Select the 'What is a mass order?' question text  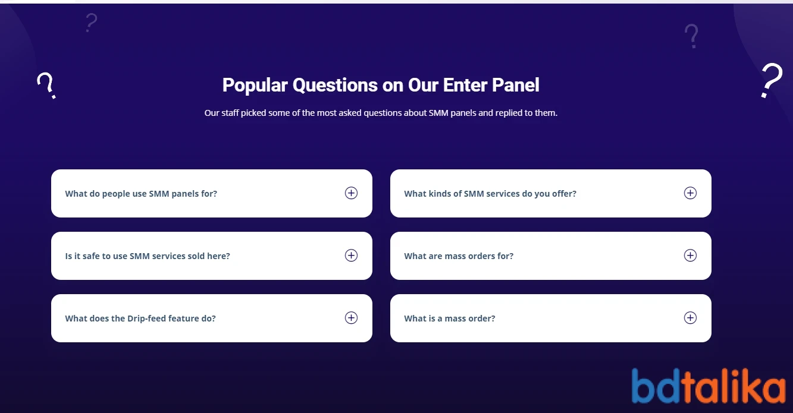pos(450,319)
